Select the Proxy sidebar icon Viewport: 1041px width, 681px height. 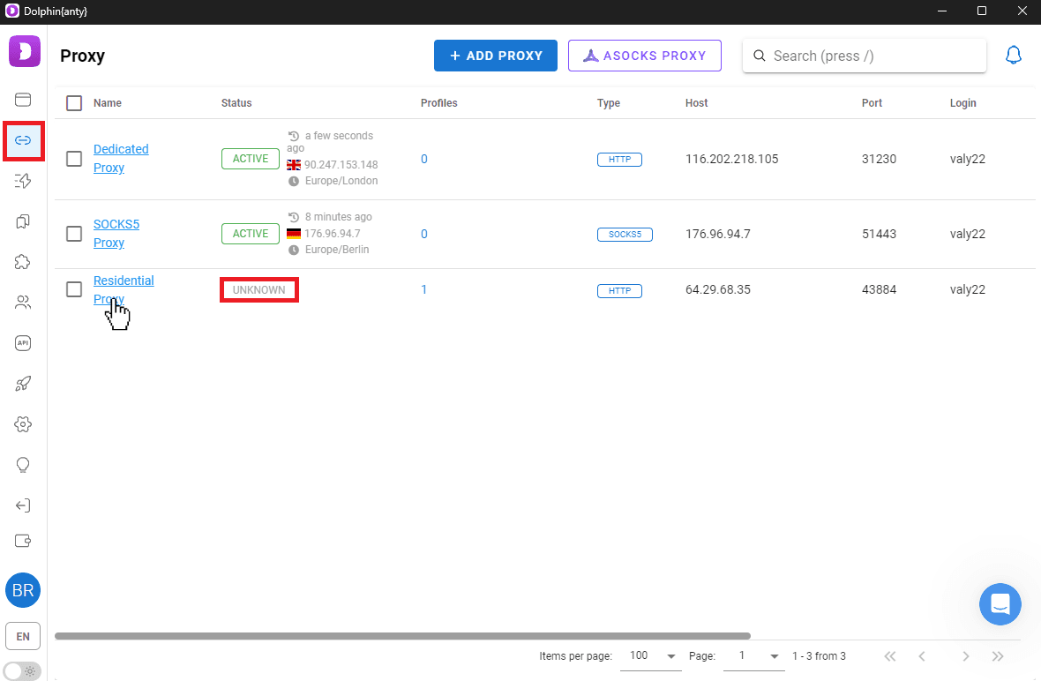(23, 140)
